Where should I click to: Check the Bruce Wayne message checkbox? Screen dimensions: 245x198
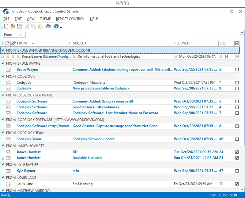tap(237, 70)
